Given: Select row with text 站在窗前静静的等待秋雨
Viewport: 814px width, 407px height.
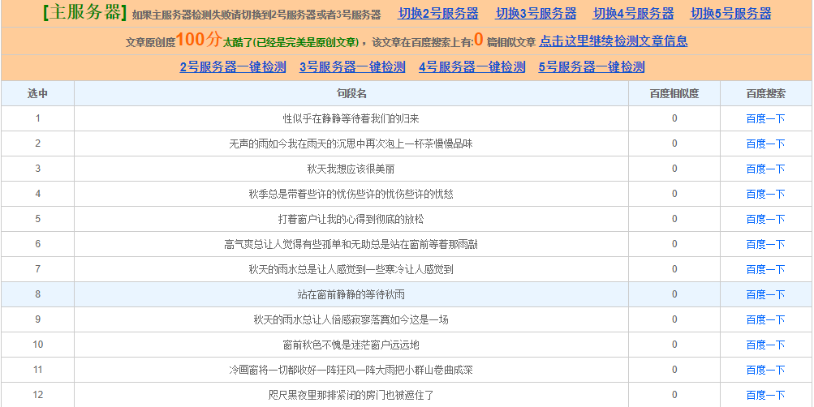Looking at the screenshot, I should 351,294.
